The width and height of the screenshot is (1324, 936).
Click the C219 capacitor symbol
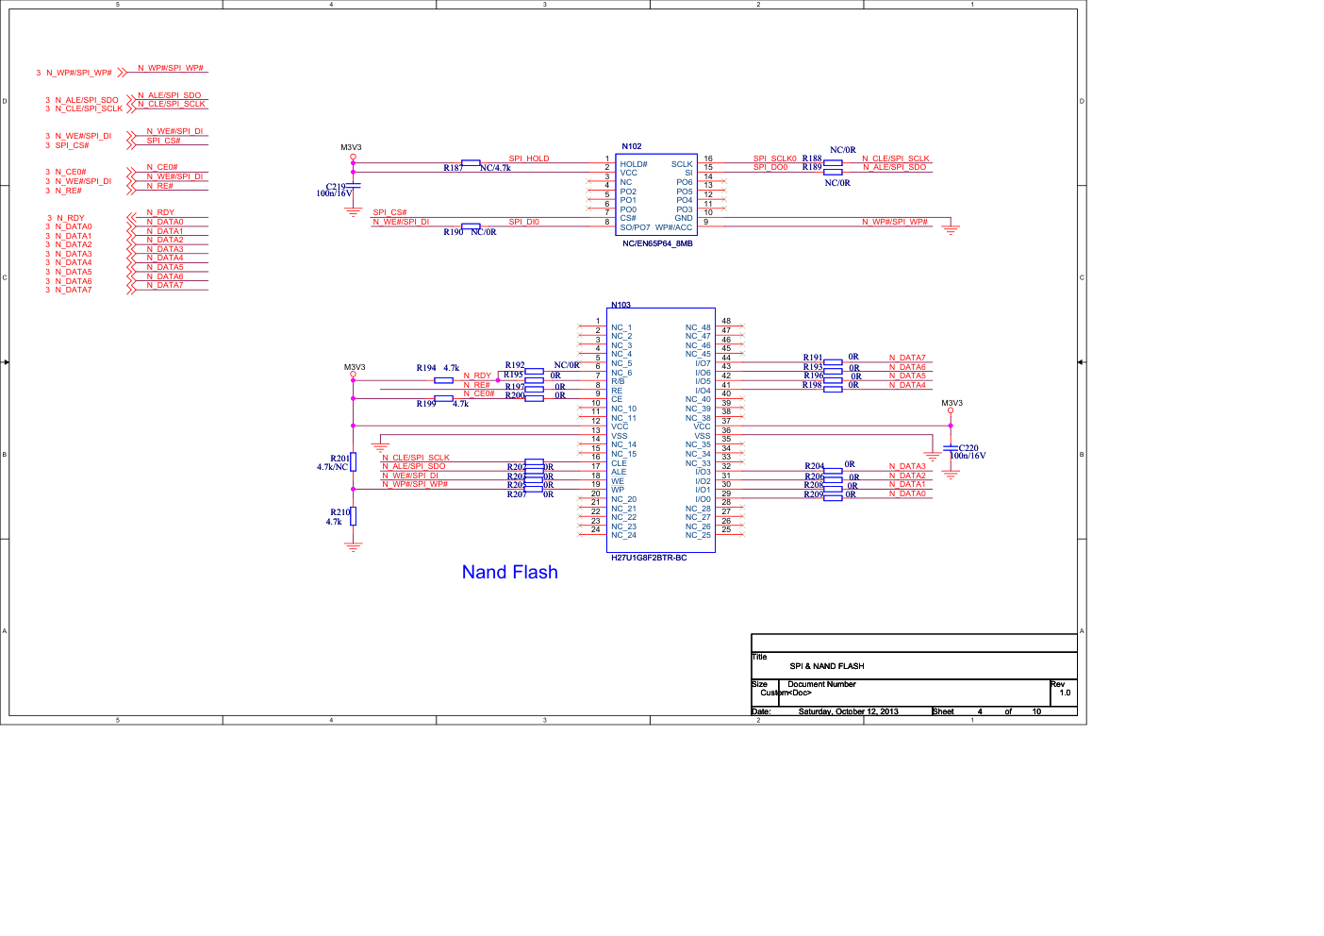(x=353, y=187)
